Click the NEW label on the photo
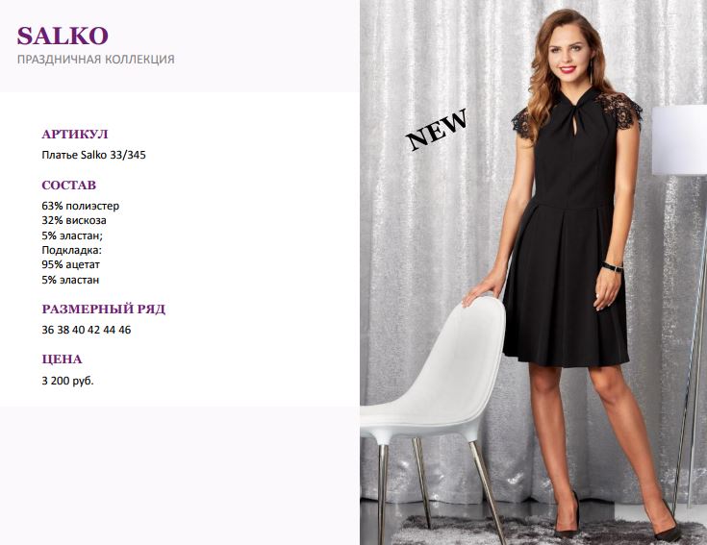 pos(437,129)
